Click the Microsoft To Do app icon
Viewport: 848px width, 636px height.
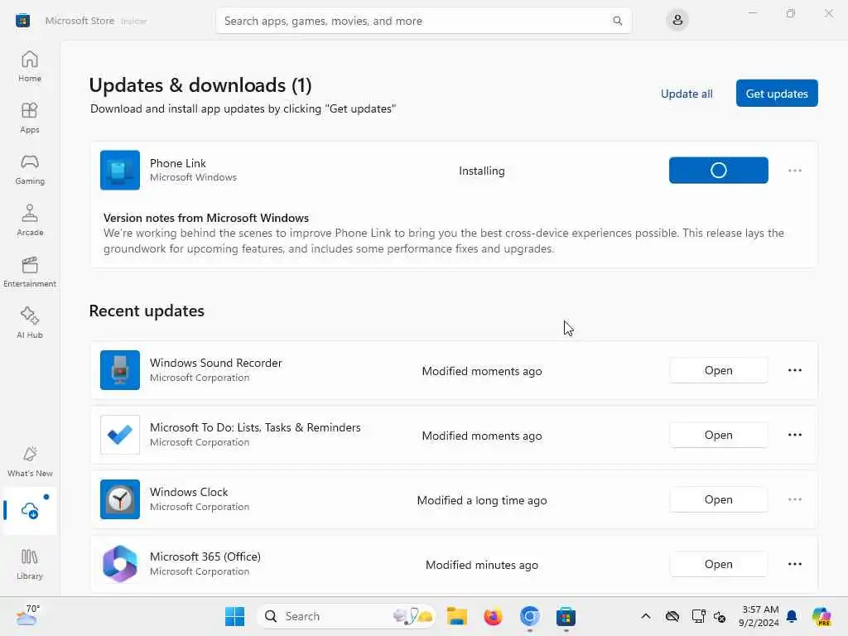point(120,435)
